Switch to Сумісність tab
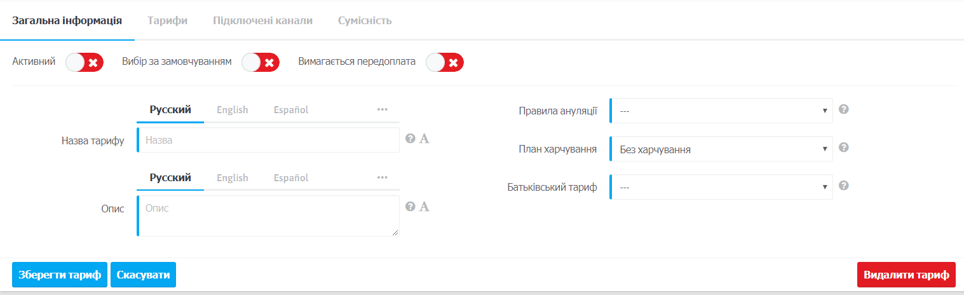 (365, 20)
